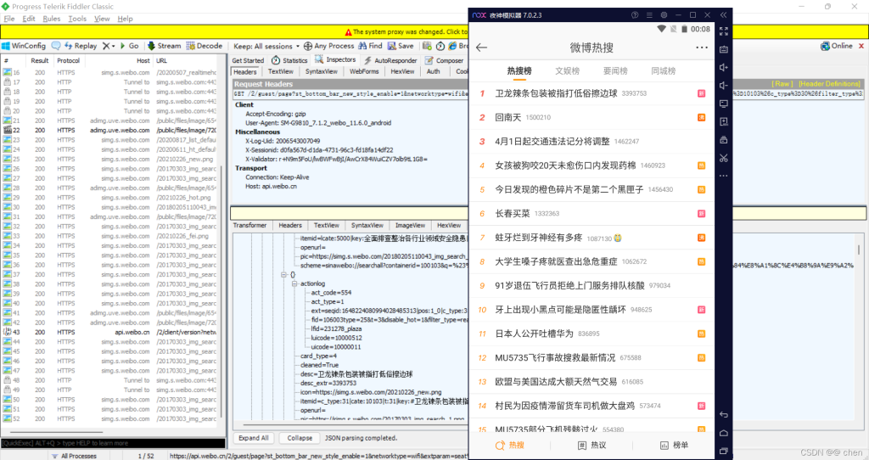
Task: Sort sessions by Host column header
Action: [x=143, y=60]
